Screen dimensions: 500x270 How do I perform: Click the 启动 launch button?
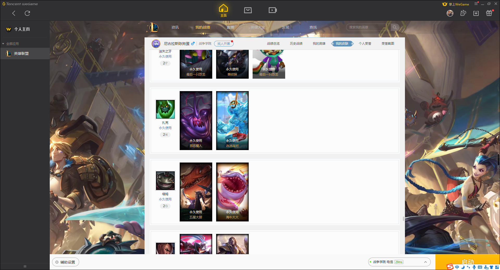click(467, 262)
